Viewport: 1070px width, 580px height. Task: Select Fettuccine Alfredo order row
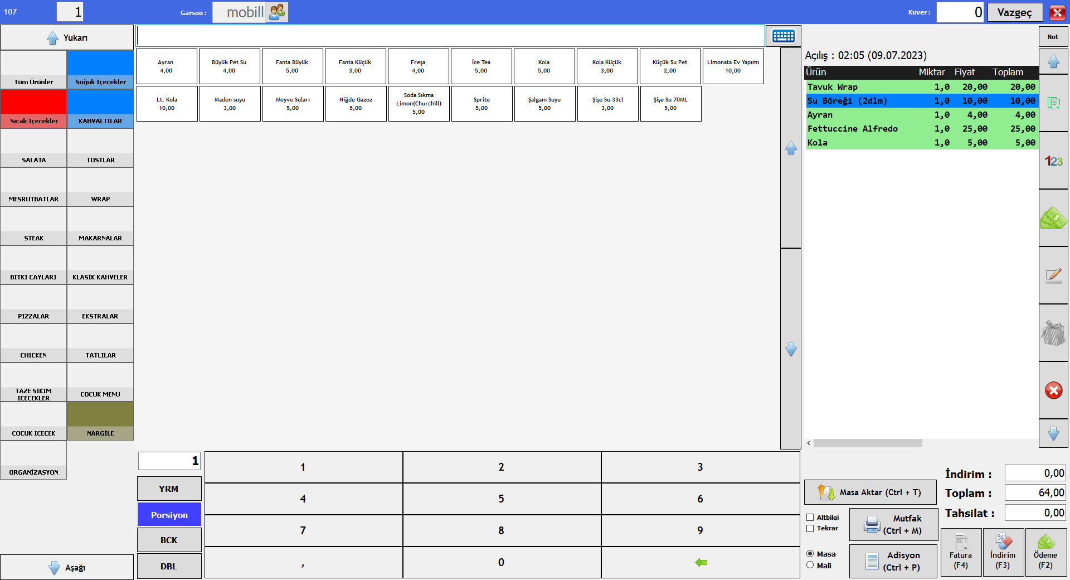pos(922,129)
